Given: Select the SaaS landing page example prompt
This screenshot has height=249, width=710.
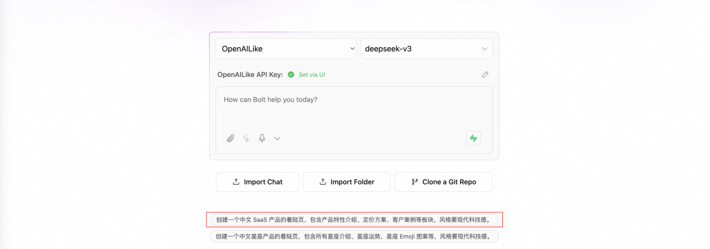Looking at the screenshot, I should 354,220.
